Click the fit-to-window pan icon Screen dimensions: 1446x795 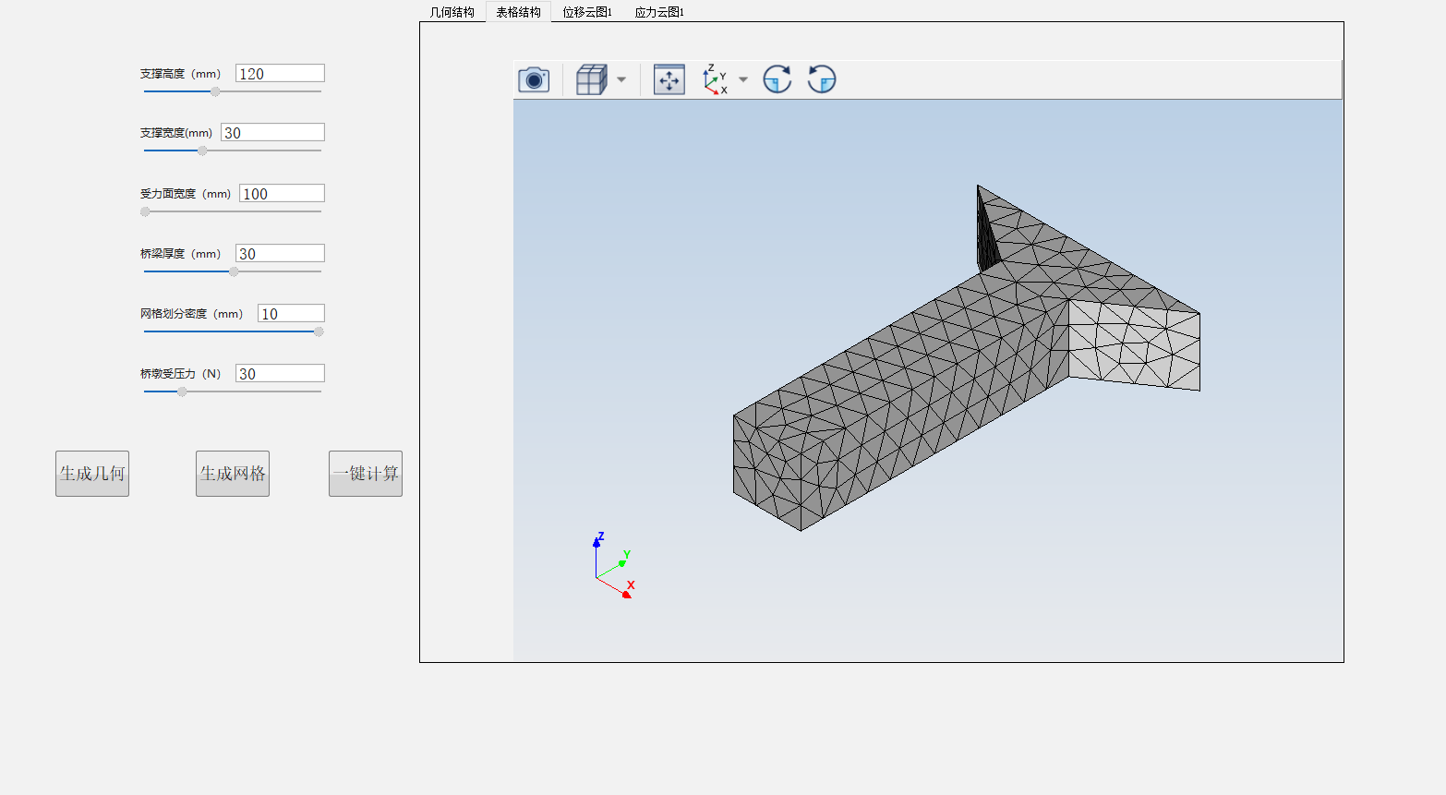coord(669,79)
